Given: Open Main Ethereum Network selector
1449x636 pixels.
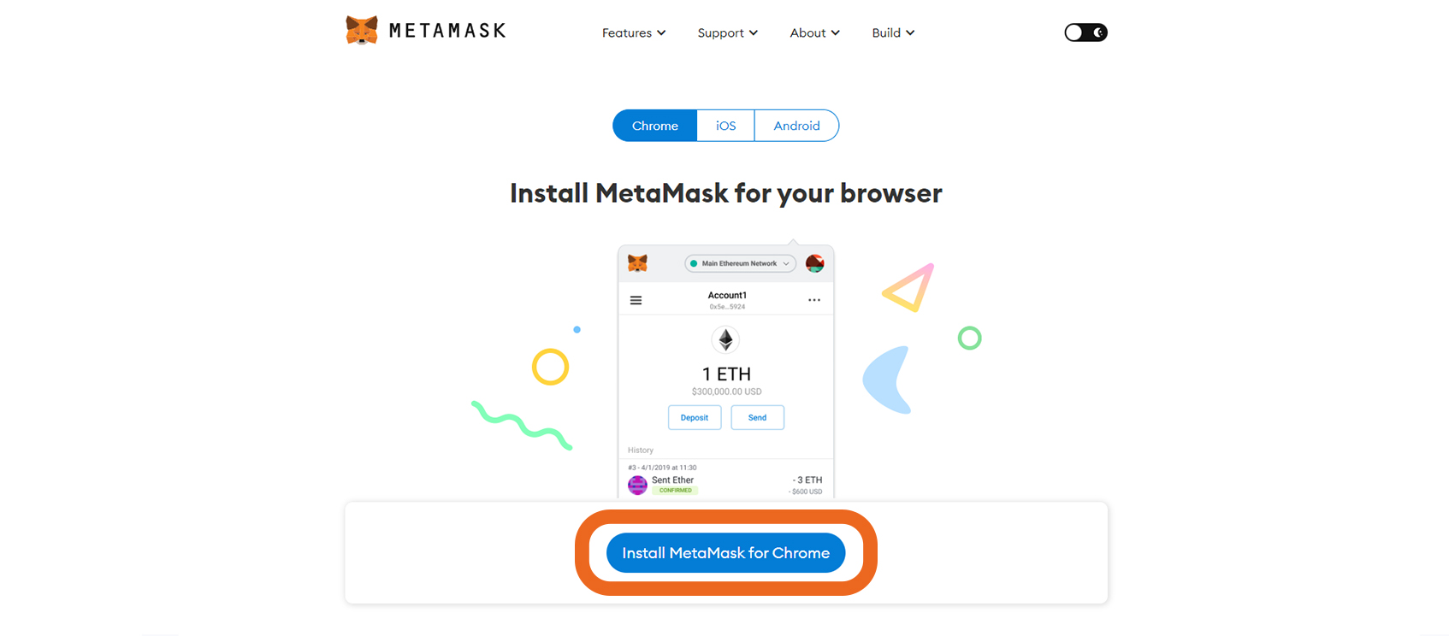Looking at the screenshot, I should (x=740, y=263).
